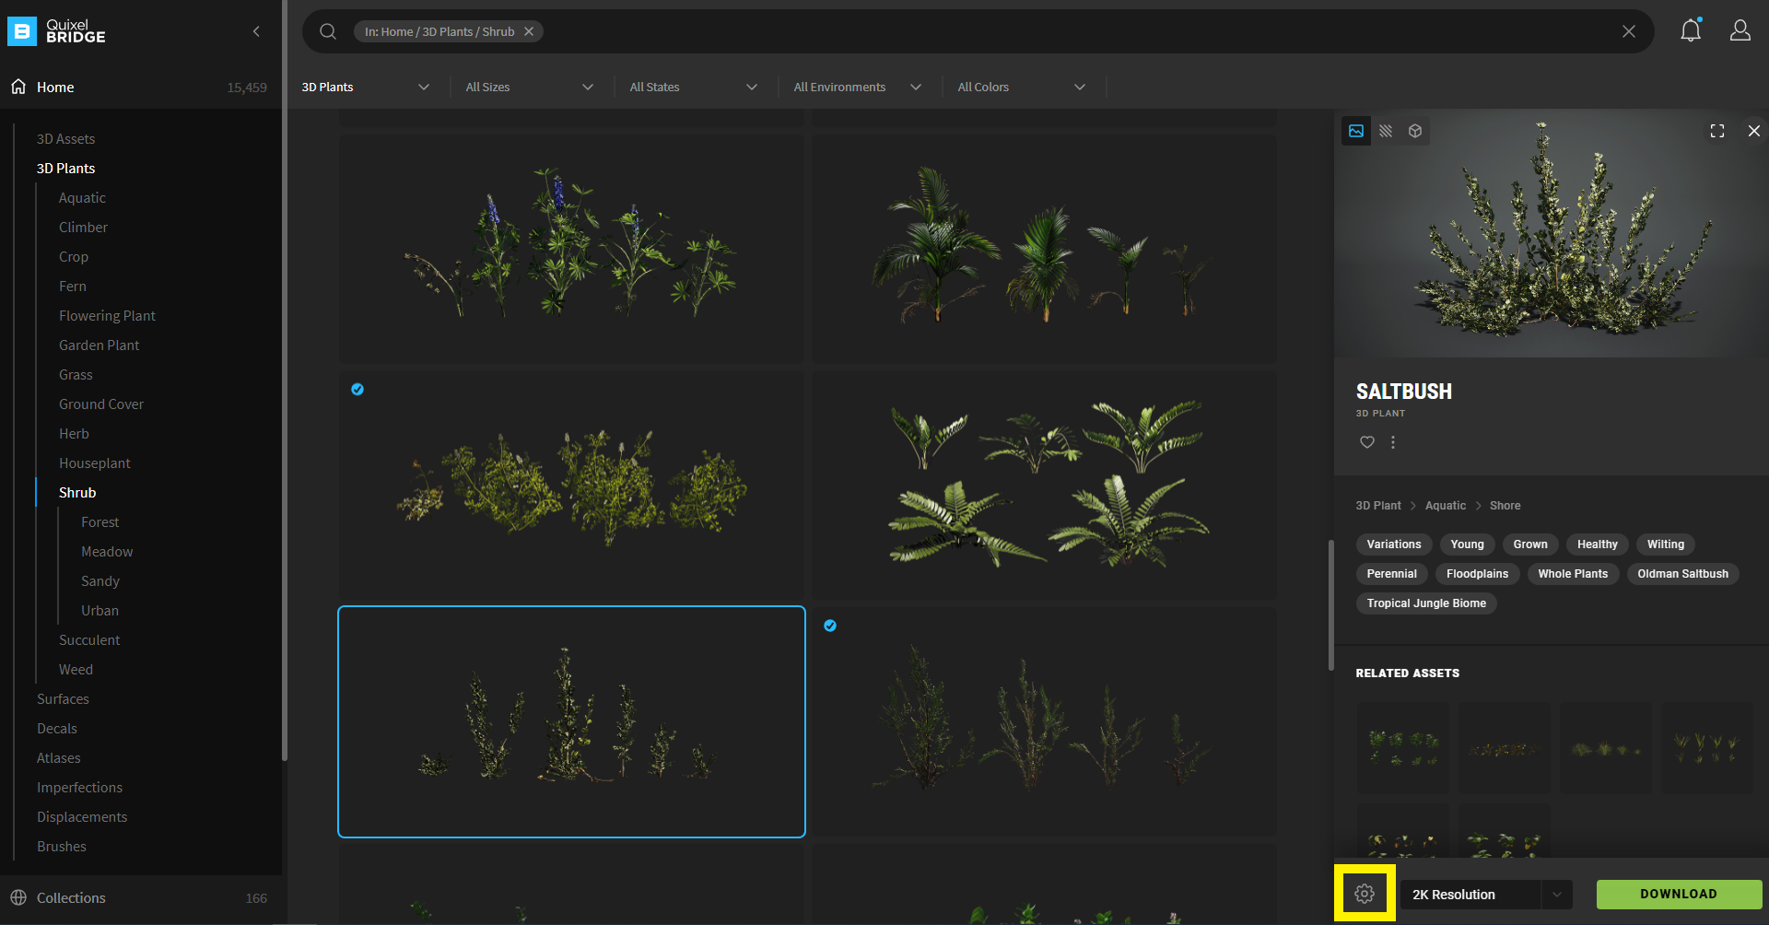Close the Saltbush details panel
Image resolution: width=1769 pixels, height=925 pixels.
1754,131
